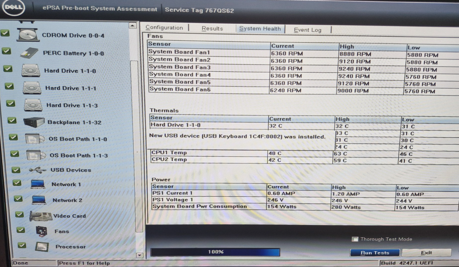Viewport: 459px width, 267px height.
Task: Select the Video Card icon
Action: point(41,216)
